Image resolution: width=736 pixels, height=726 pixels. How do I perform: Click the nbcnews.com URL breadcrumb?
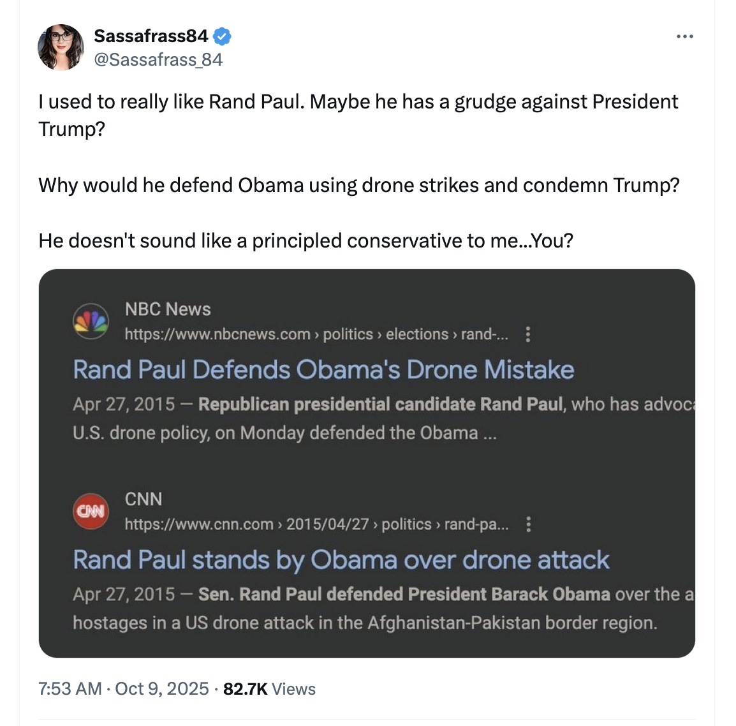coord(316,334)
